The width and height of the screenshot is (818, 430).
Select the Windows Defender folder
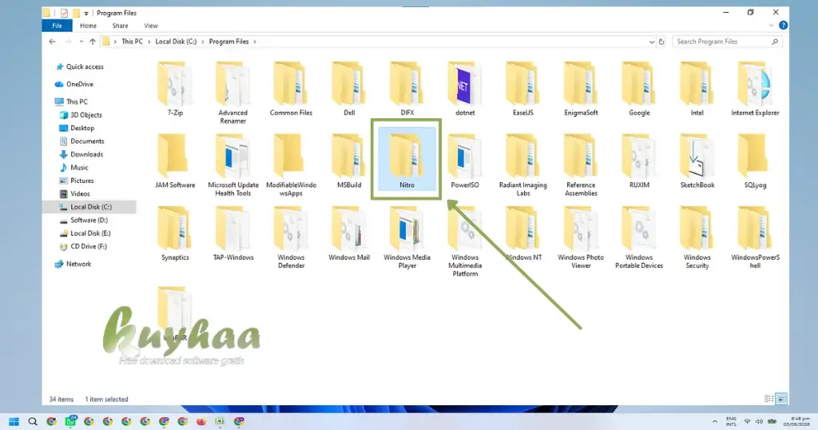coord(291,237)
